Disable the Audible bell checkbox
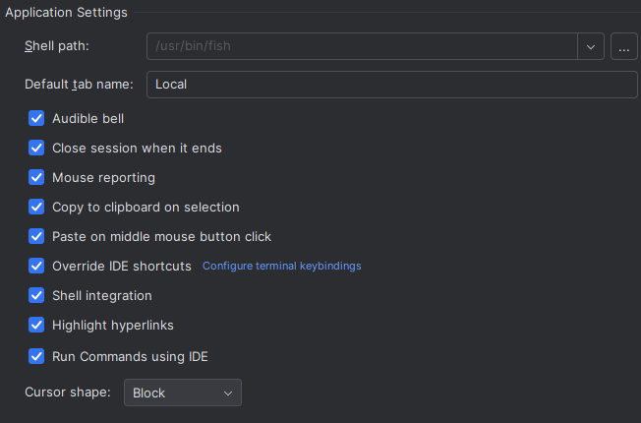 (36, 119)
